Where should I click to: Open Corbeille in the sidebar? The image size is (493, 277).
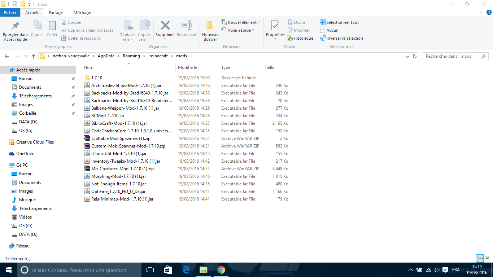27,113
